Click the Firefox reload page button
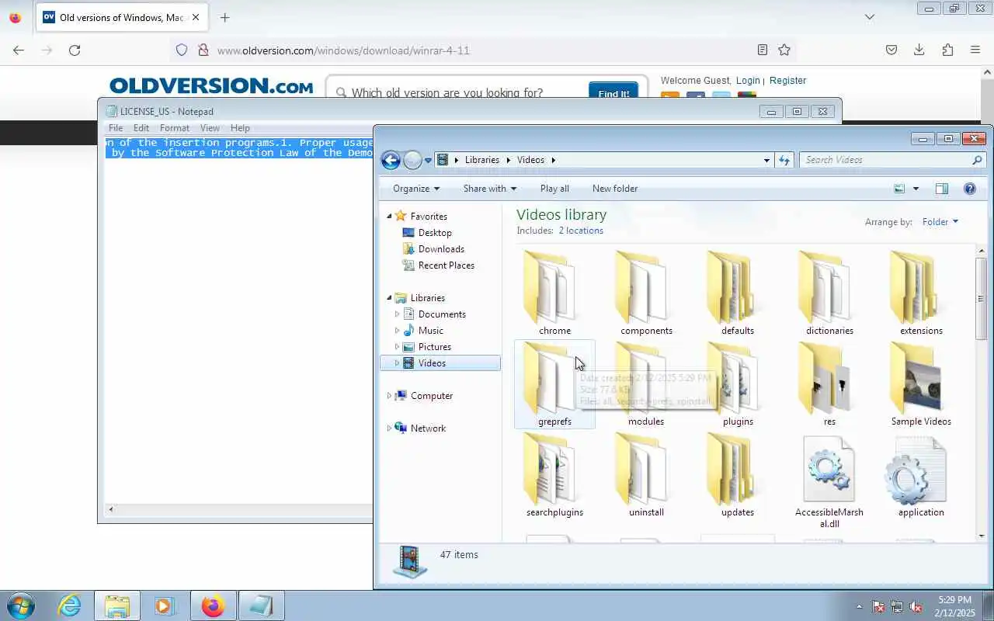The width and height of the screenshot is (994, 621). pyautogui.click(x=75, y=50)
